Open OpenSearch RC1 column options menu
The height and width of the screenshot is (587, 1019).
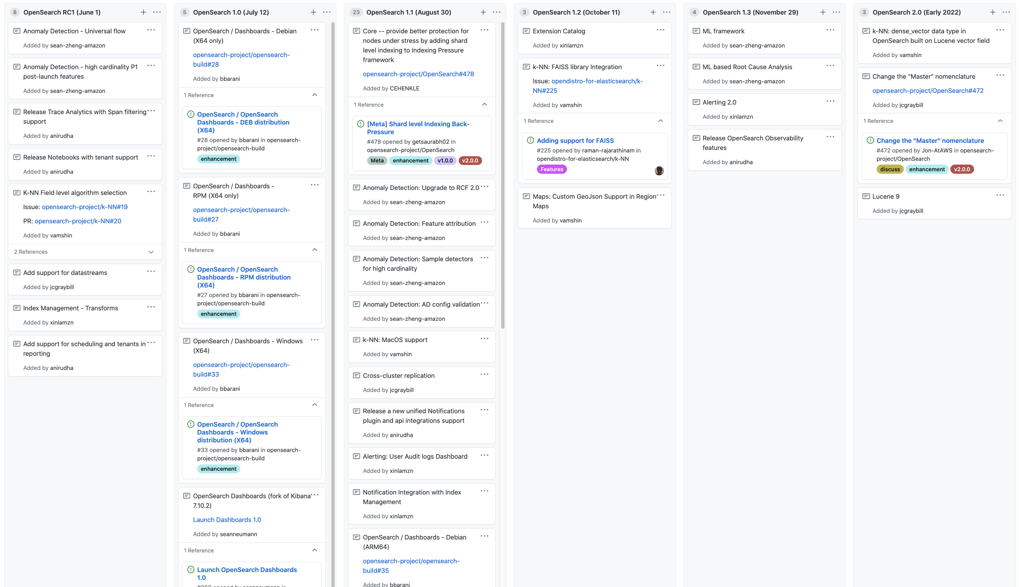point(157,12)
